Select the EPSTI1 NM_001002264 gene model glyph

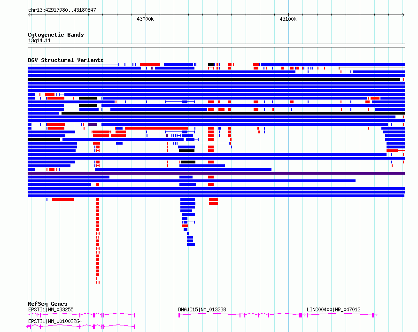click(81, 327)
